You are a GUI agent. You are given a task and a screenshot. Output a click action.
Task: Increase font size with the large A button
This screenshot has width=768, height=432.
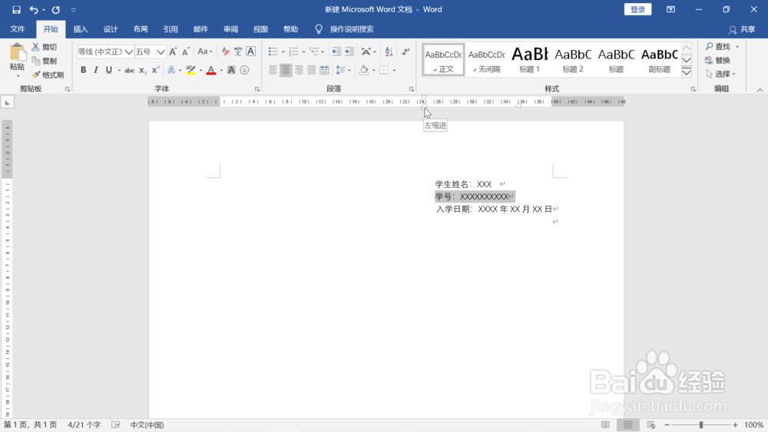[x=173, y=51]
